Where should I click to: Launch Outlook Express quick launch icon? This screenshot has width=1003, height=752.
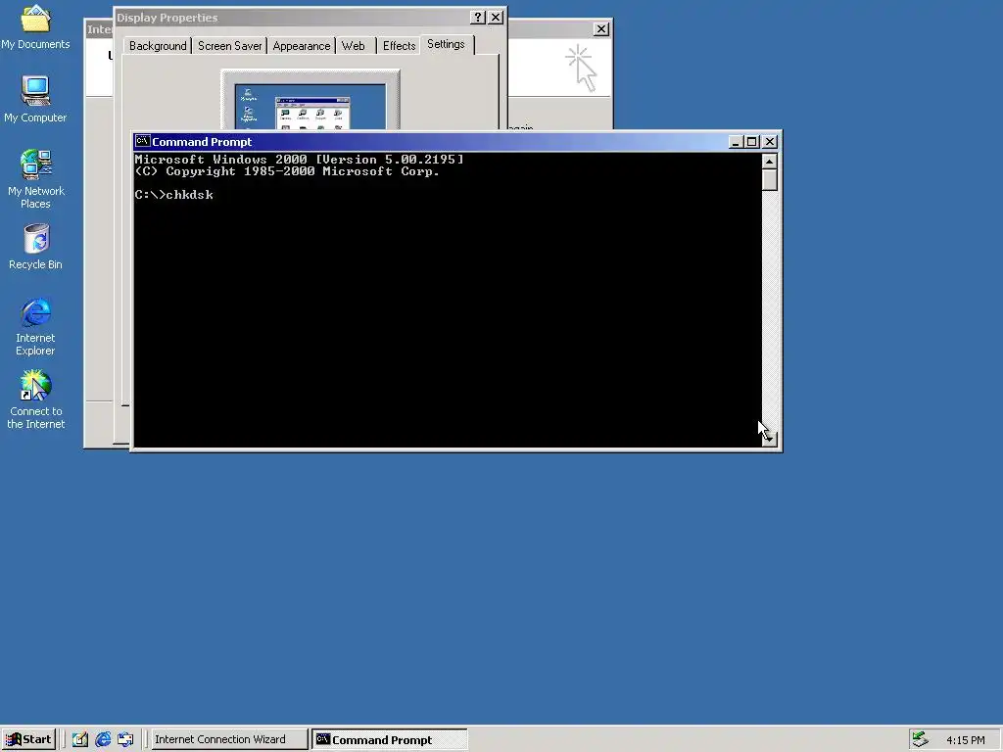pyautogui.click(x=125, y=739)
